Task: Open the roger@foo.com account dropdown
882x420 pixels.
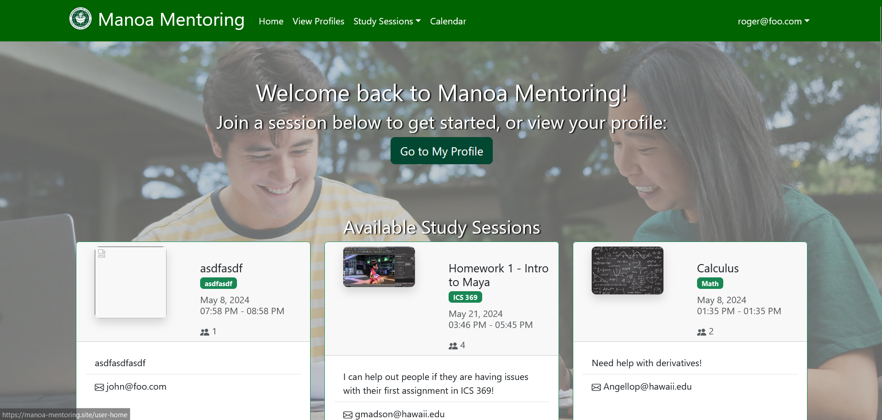Action: (773, 21)
